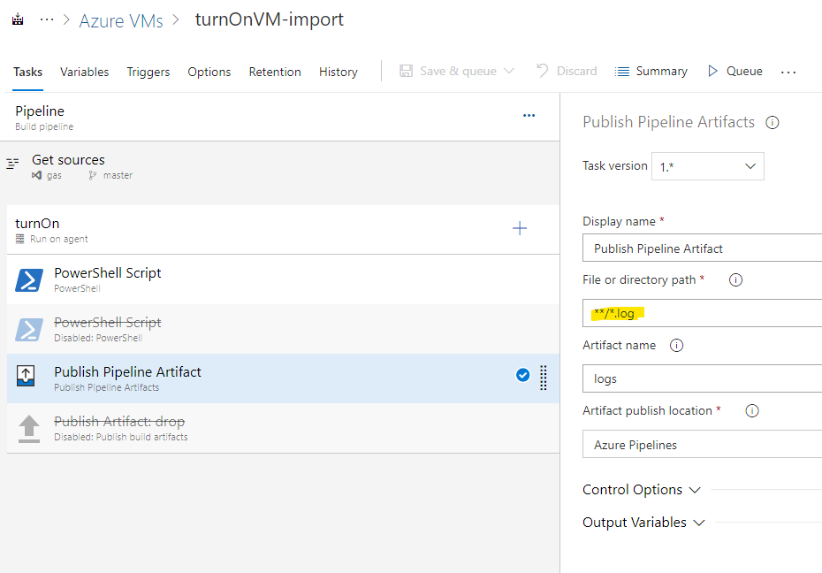Image resolution: width=822 pixels, height=573 pixels.
Task: Select the disabled PowerShell Script task
Action: pos(283,329)
